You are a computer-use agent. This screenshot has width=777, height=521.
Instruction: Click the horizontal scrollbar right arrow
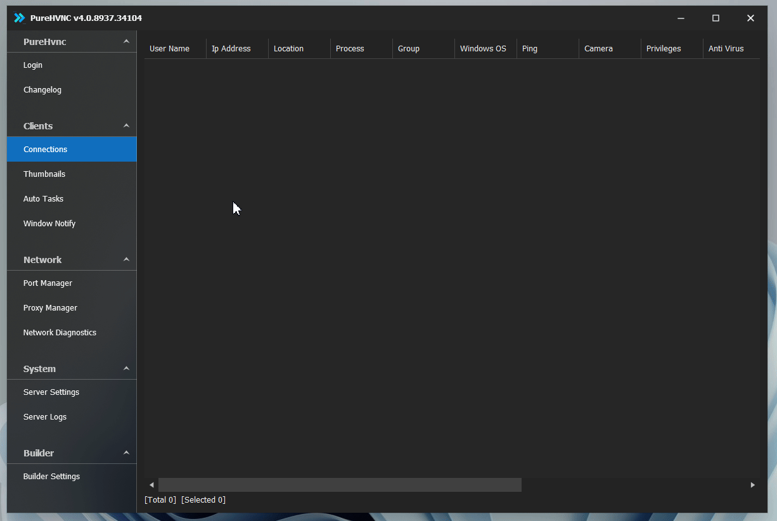click(753, 485)
